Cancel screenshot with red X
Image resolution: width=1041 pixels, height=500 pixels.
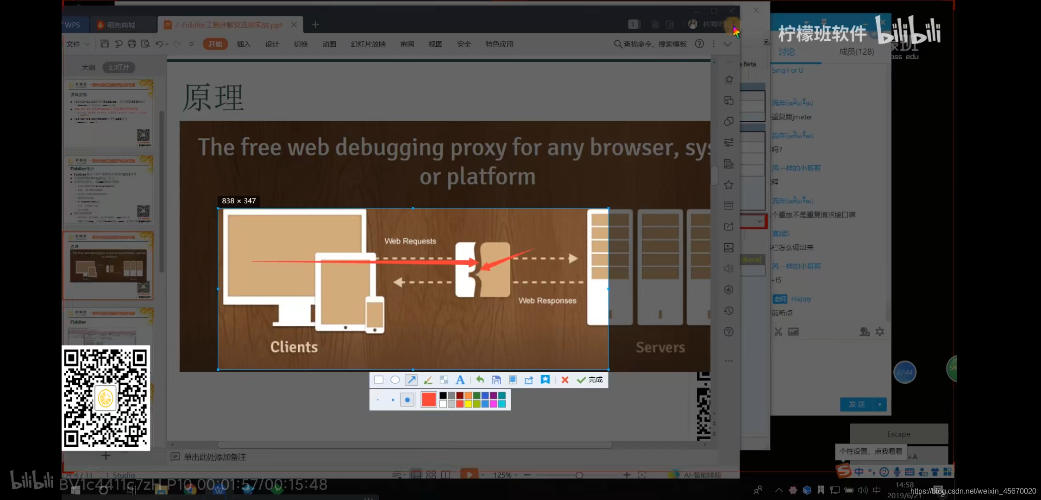click(565, 380)
